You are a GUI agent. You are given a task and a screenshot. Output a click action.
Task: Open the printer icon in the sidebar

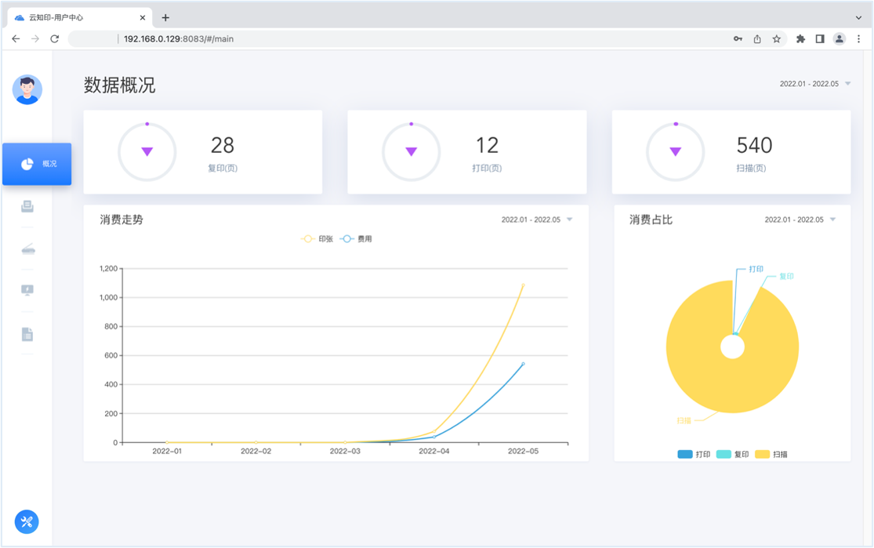(27, 207)
